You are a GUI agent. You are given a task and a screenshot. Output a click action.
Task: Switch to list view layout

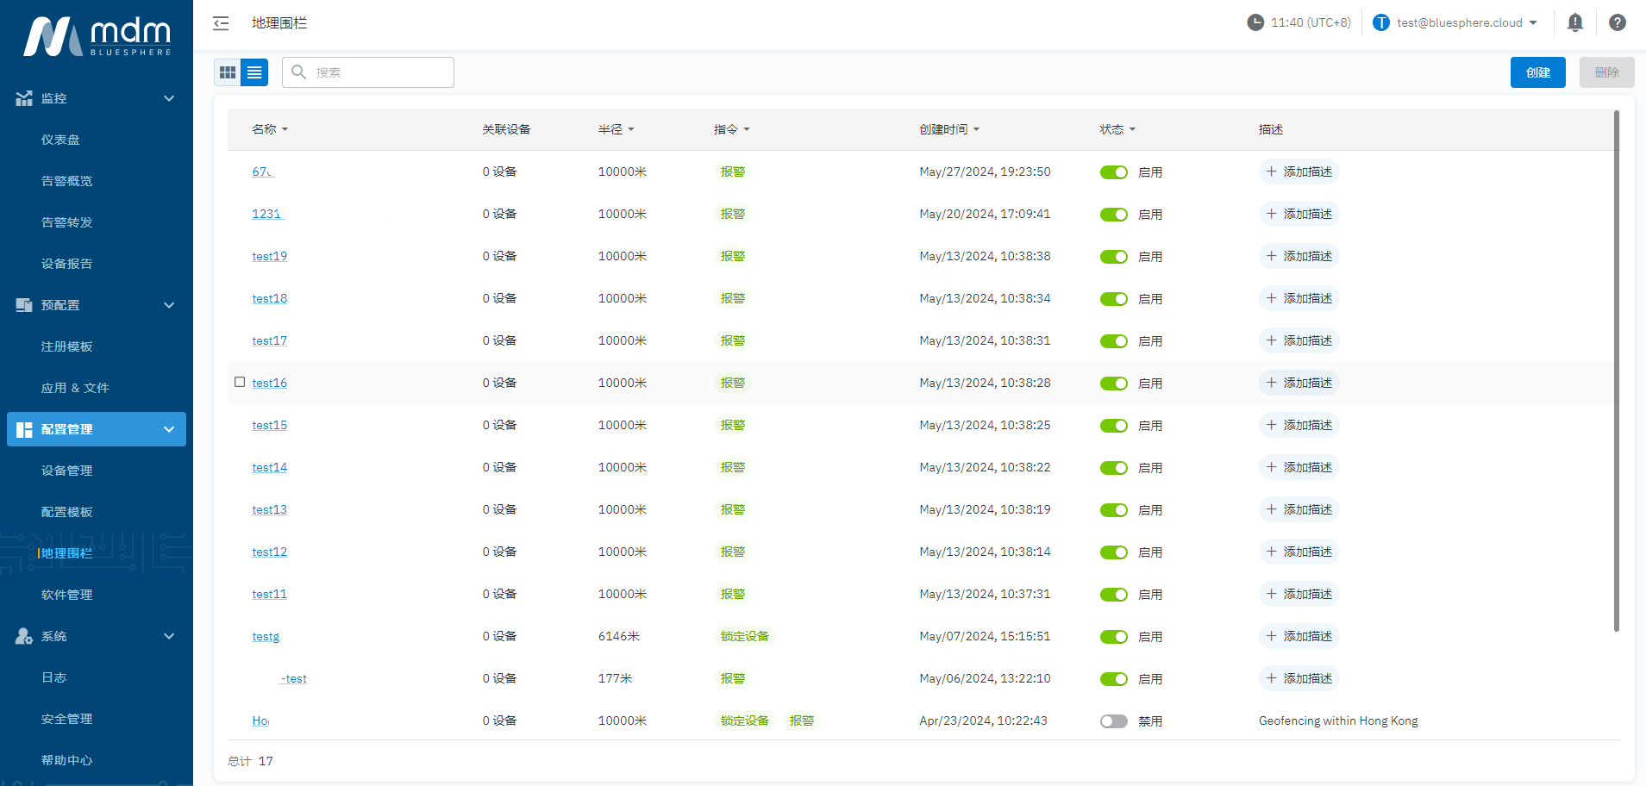tap(254, 72)
